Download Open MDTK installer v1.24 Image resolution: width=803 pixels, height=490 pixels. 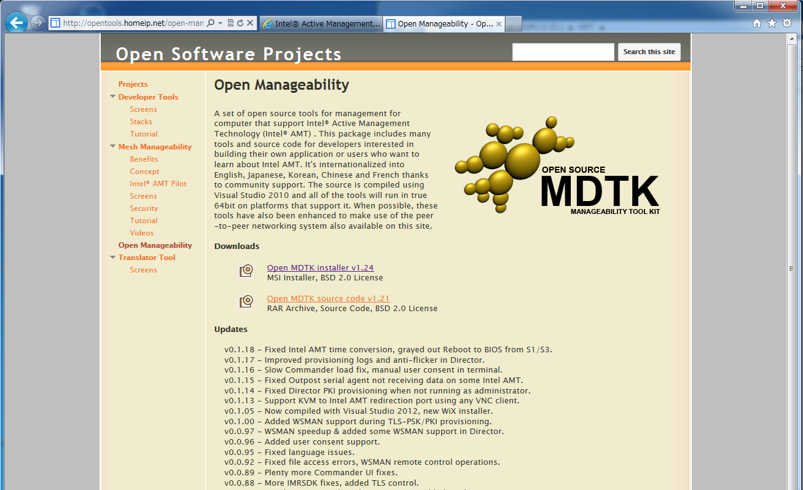[320, 267]
